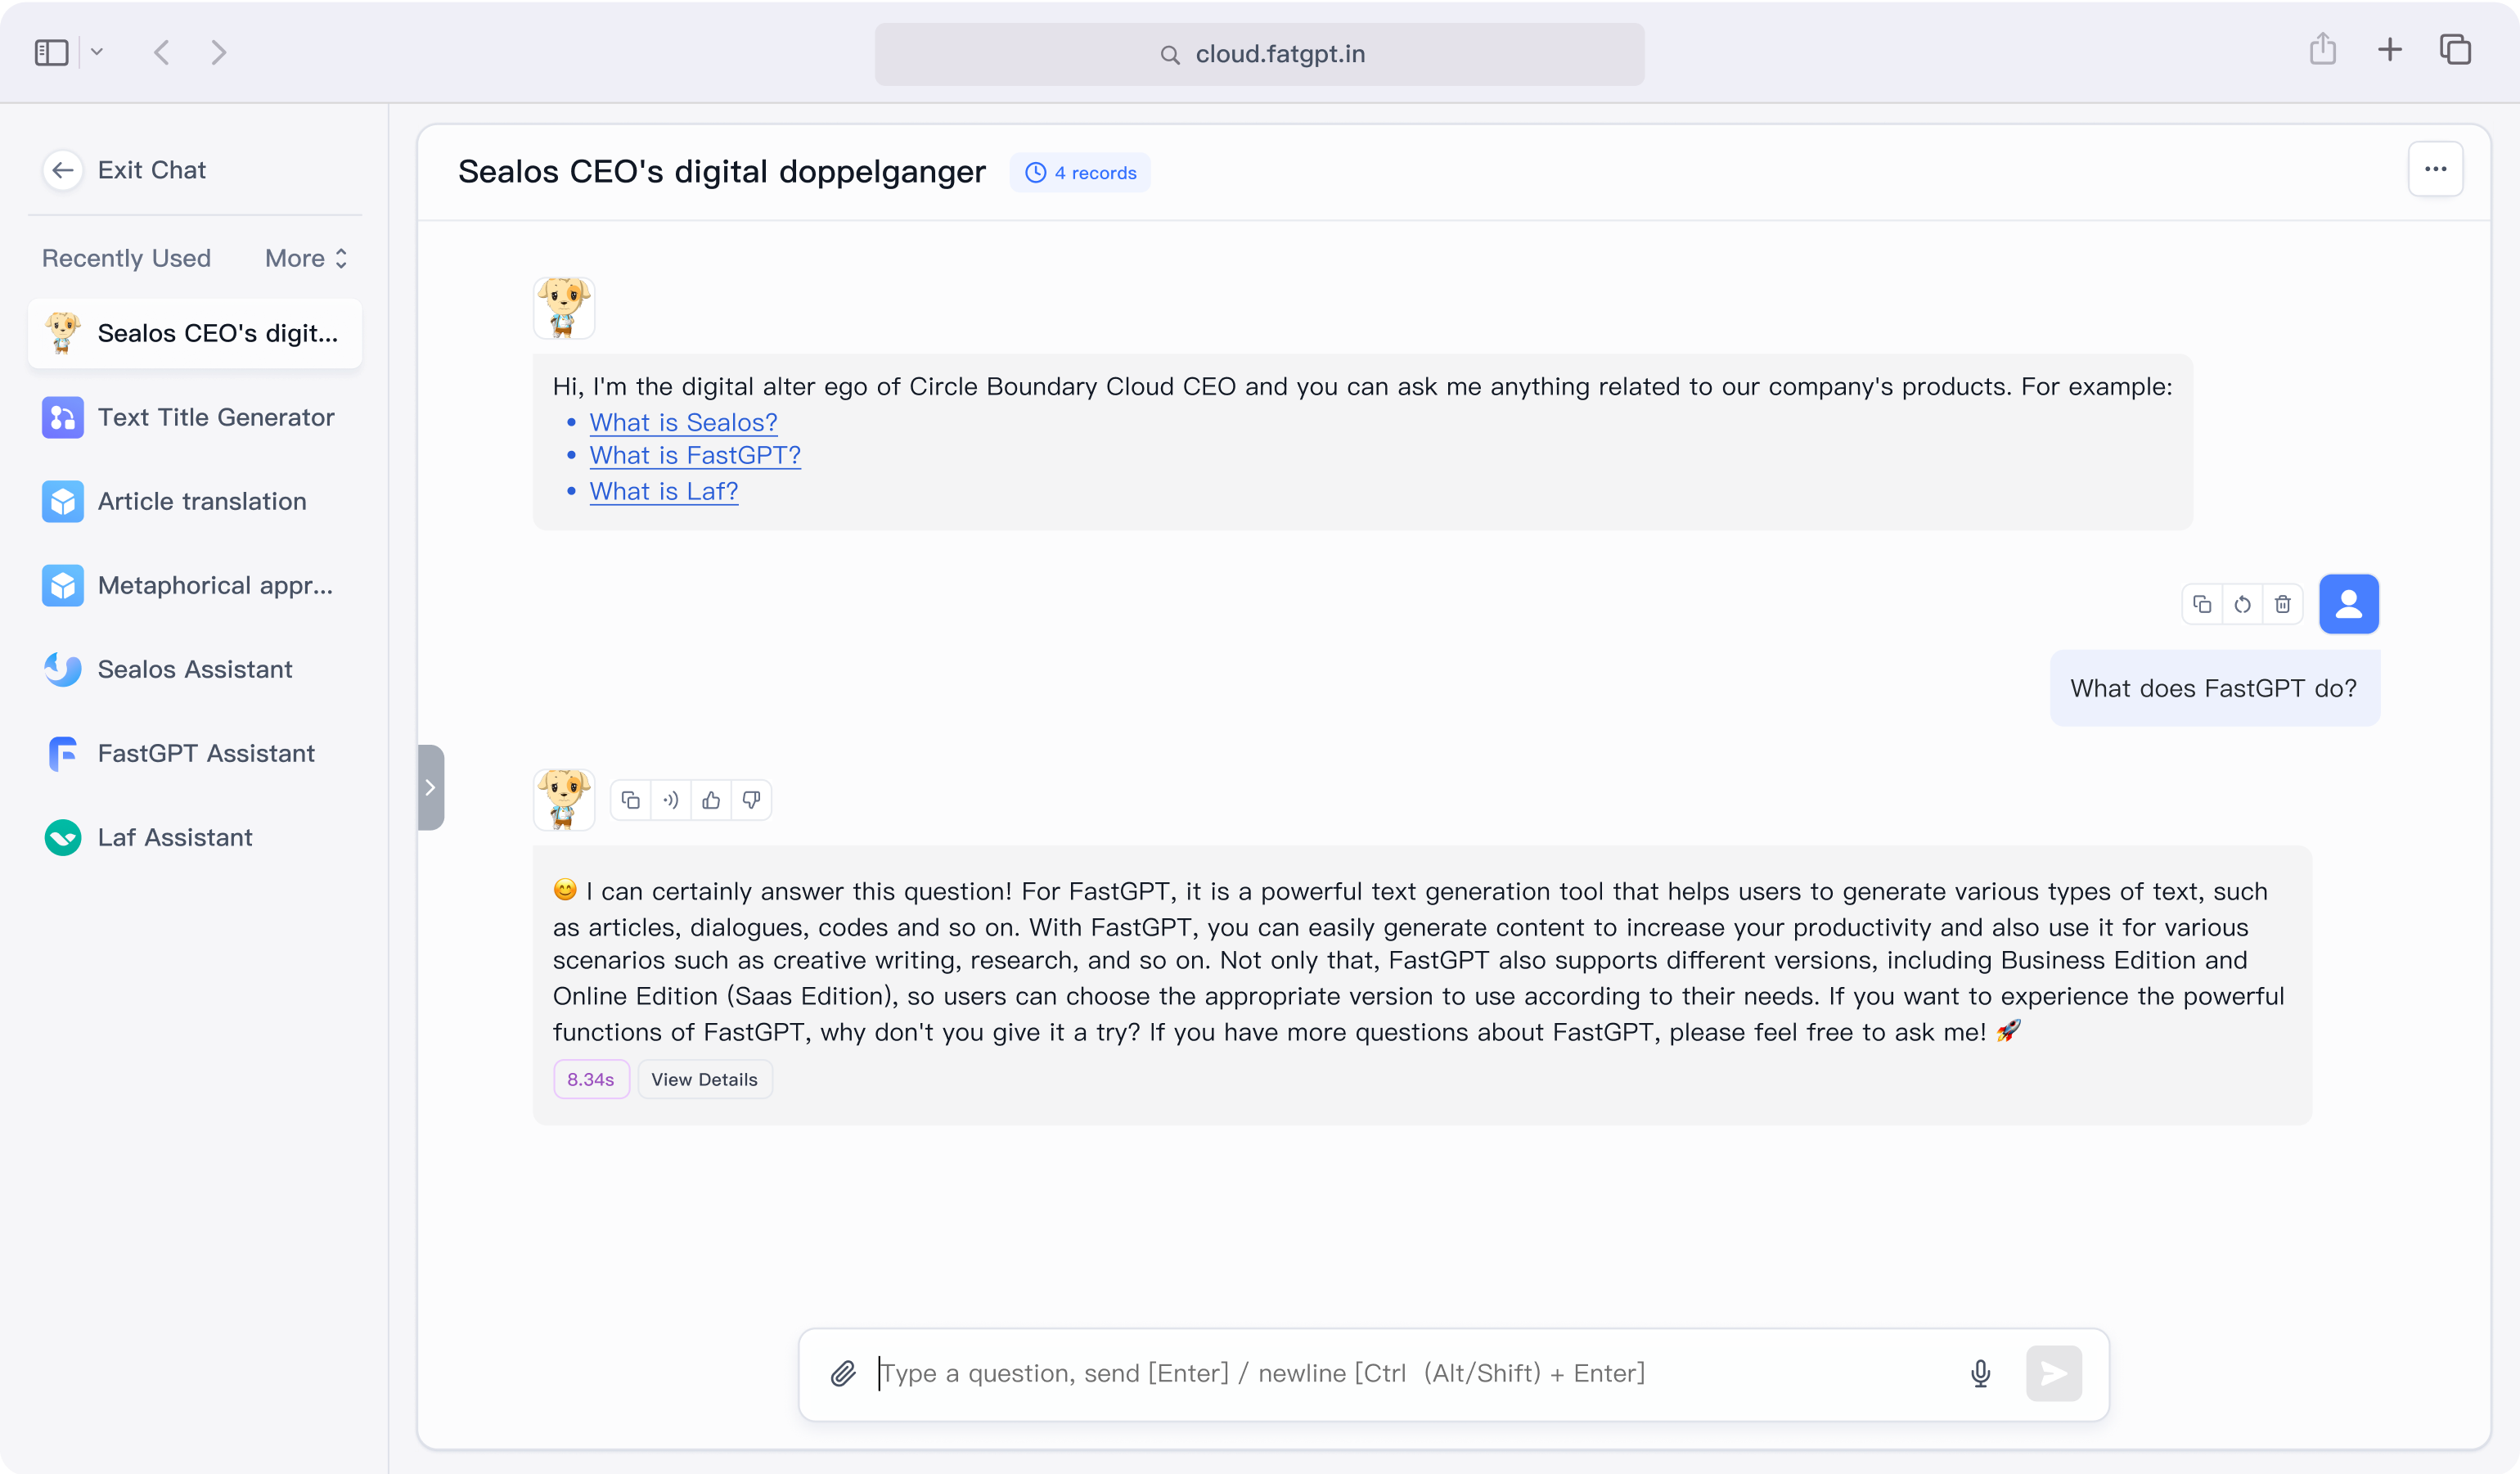Click the bot avatar above the answer

[x=564, y=800]
